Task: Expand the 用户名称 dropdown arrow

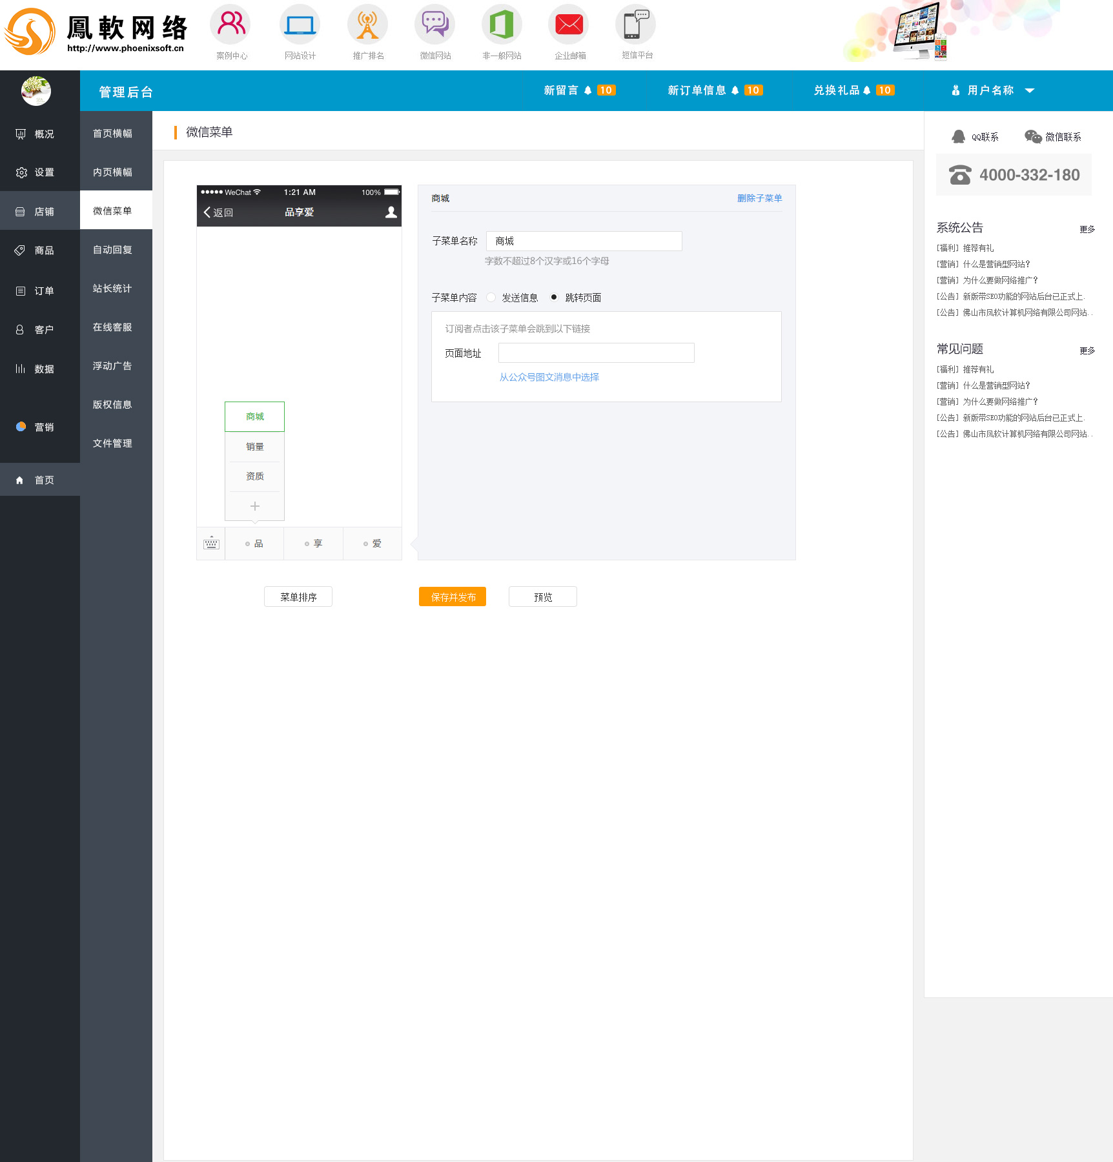Action: 1030,91
